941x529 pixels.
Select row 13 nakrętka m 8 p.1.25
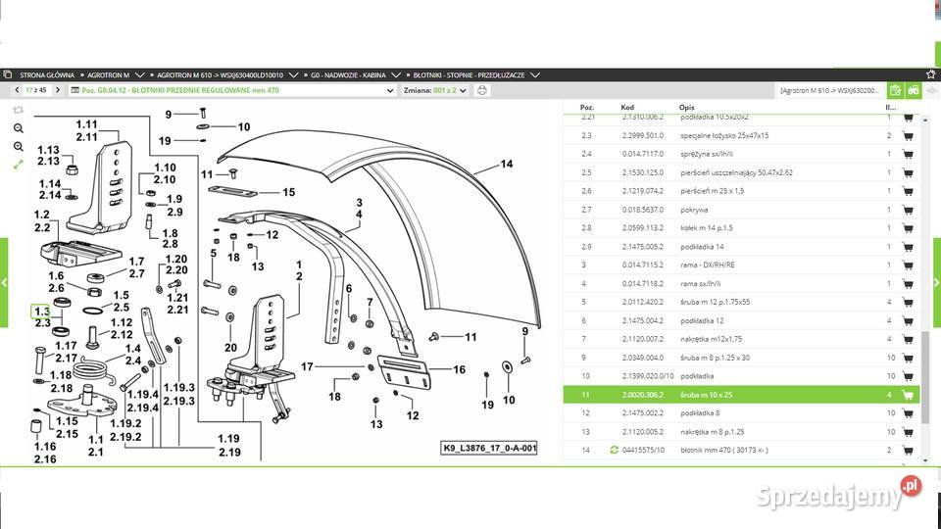pos(741,432)
